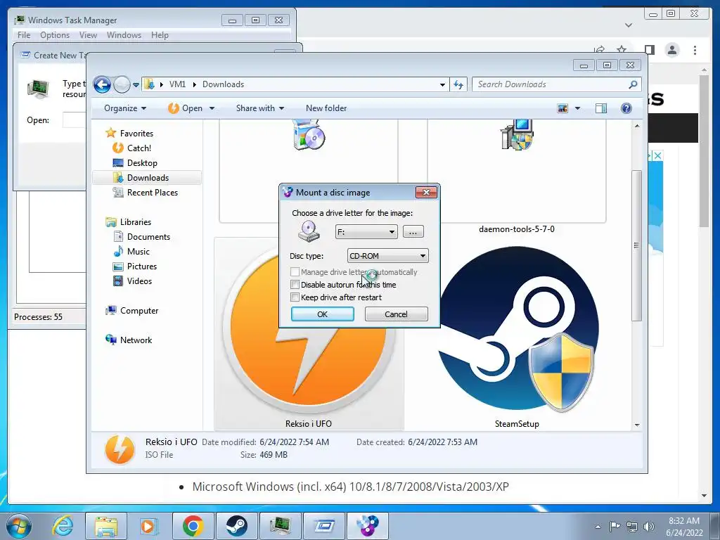Screen dimensions: 720x540
Task: Open the Organize menu
Action: (x=125, y=108)
